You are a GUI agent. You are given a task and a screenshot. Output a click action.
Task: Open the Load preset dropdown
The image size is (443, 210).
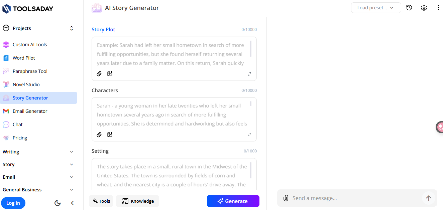coord(376,7)
